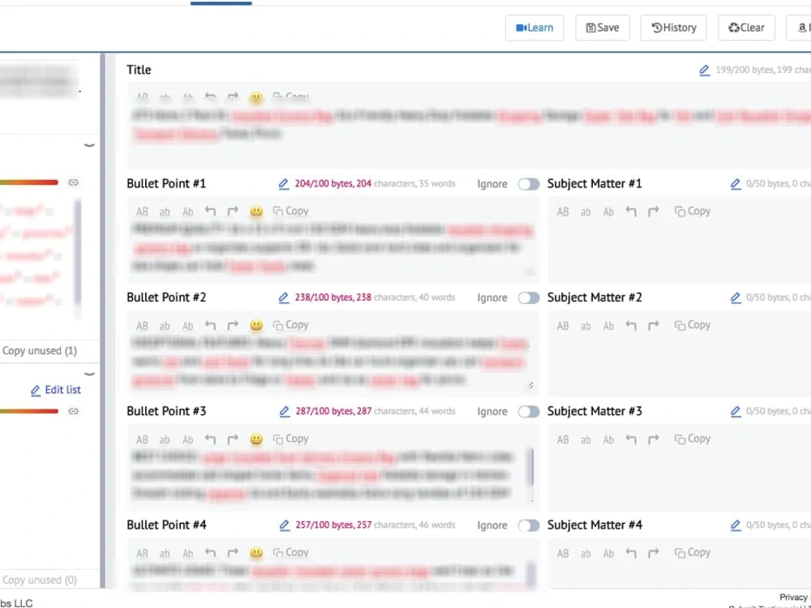Open emoji picker for Bullet Point #2

pos(256,325)
